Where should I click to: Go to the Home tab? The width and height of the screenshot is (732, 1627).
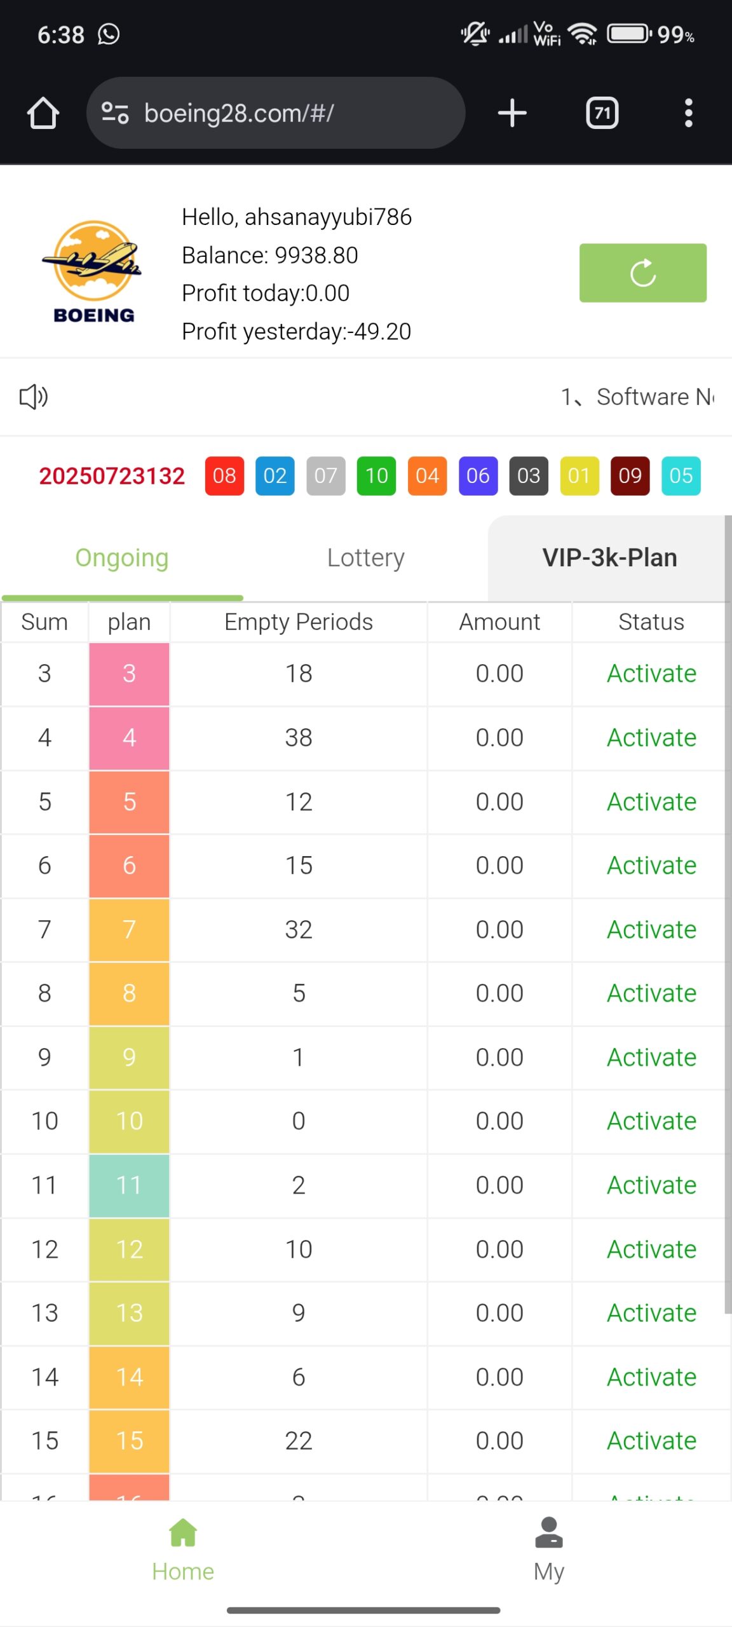click(x=183, y=1549)
